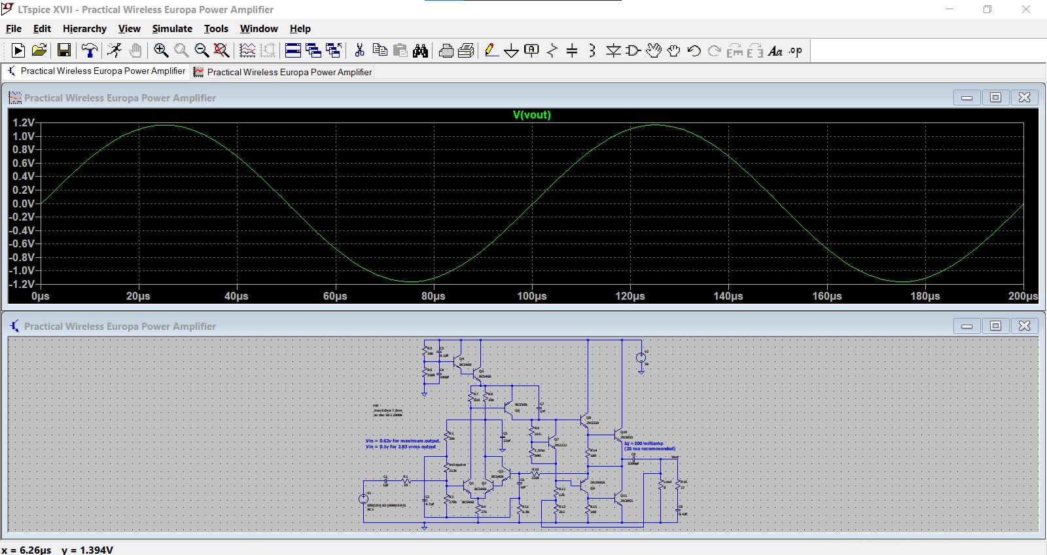Click the Print icon

[x=467, y=50]
